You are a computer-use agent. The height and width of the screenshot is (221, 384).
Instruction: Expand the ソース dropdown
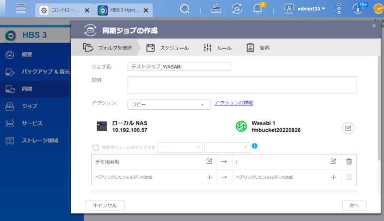coord(180,147)
